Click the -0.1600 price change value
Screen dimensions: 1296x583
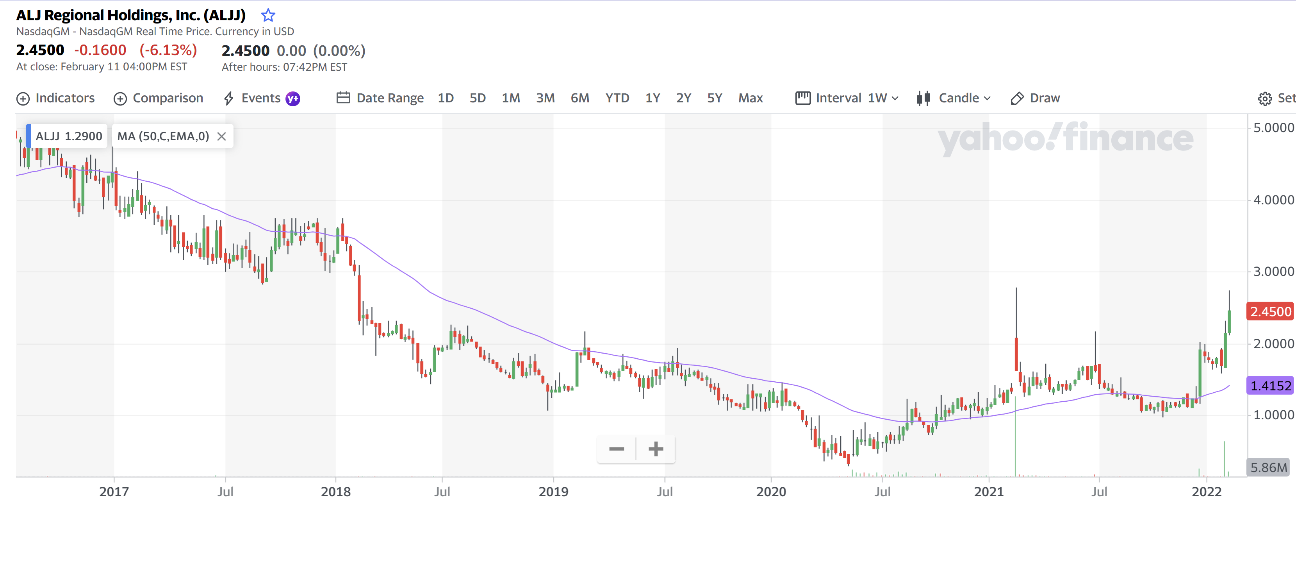(100, 50)
